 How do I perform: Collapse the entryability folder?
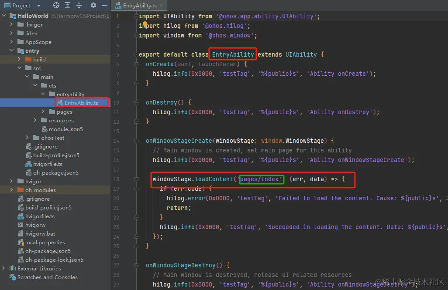pos(43,94)
